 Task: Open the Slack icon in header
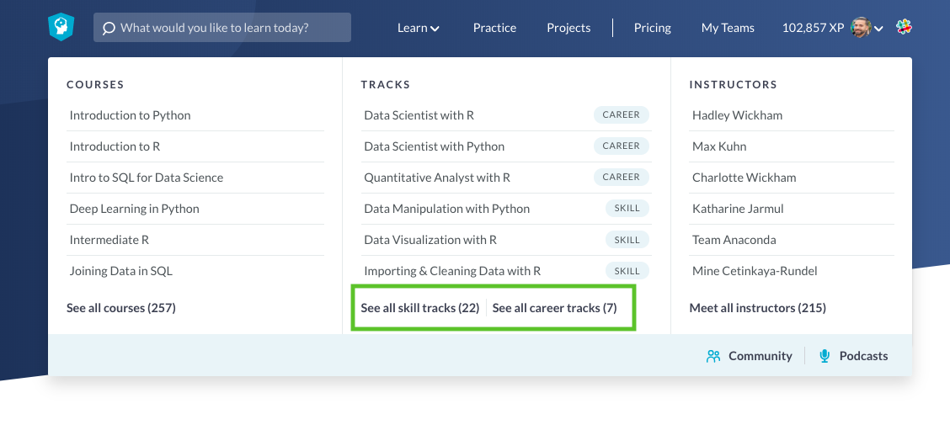tap(903, 27)
